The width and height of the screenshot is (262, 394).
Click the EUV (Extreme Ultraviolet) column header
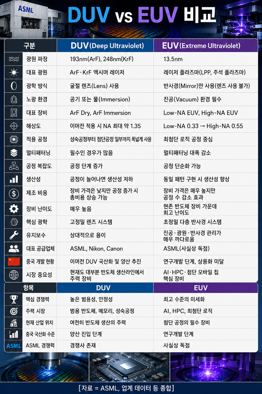pos(206,46)
